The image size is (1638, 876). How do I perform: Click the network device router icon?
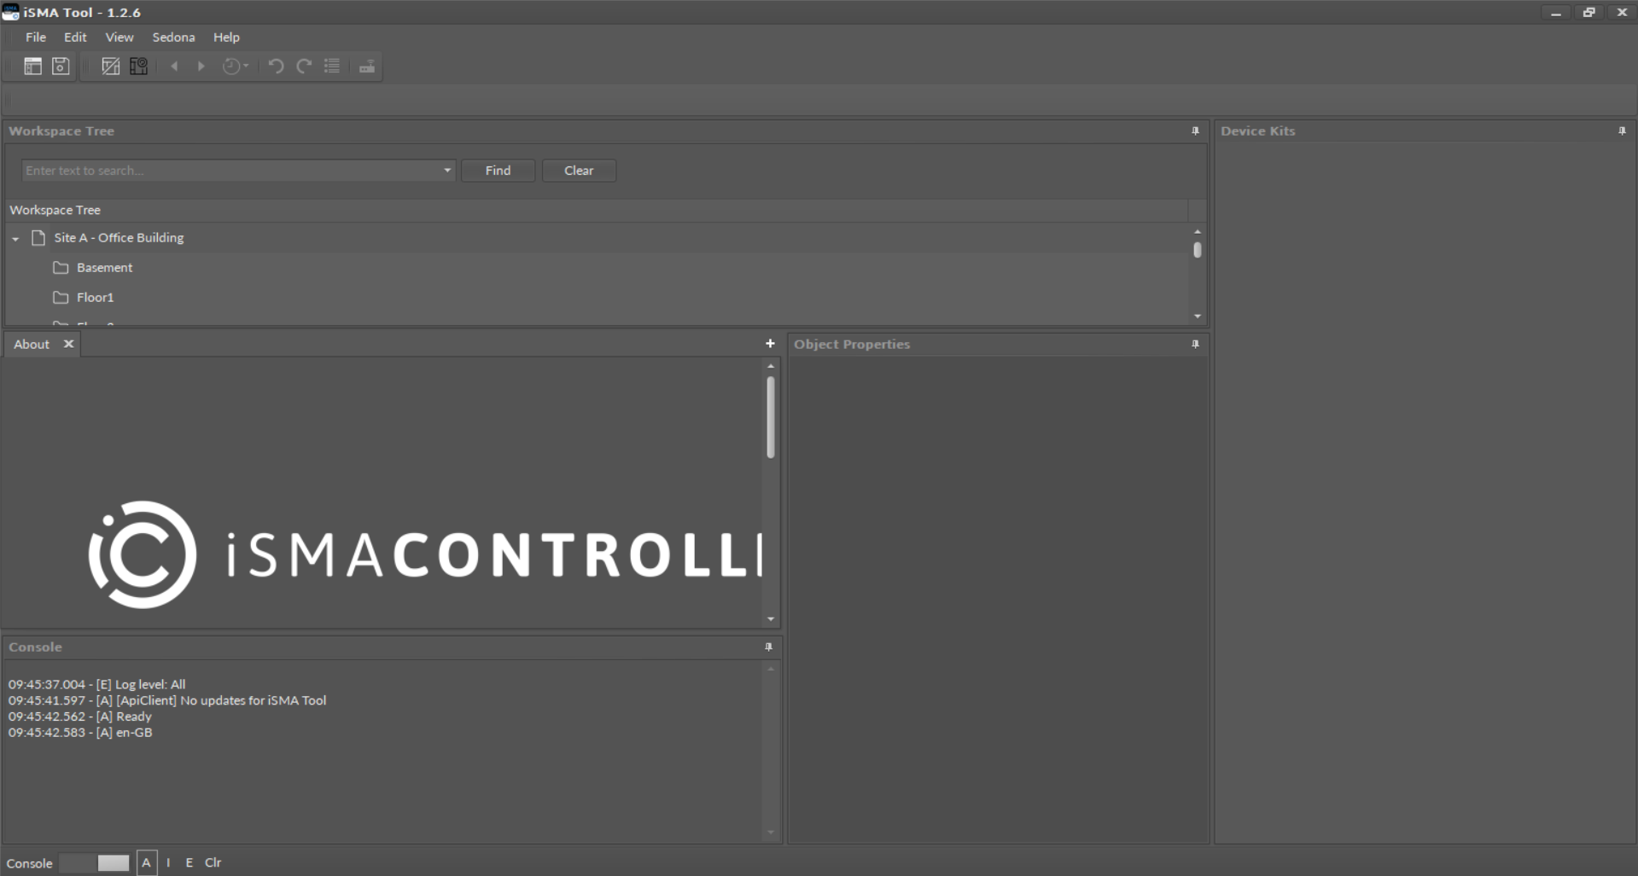coord(367,67)
